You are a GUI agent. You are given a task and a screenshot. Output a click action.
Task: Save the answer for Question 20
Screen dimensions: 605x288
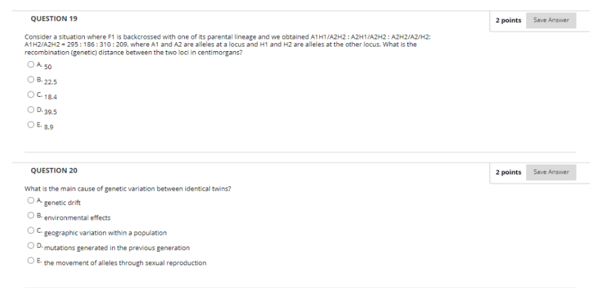pos(551,173)
